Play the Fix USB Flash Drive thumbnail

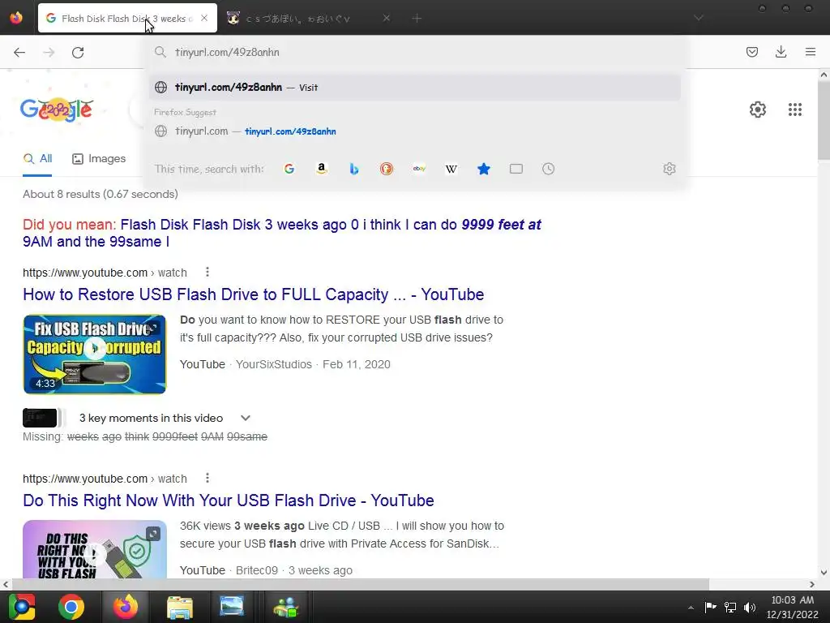point(95,354)
